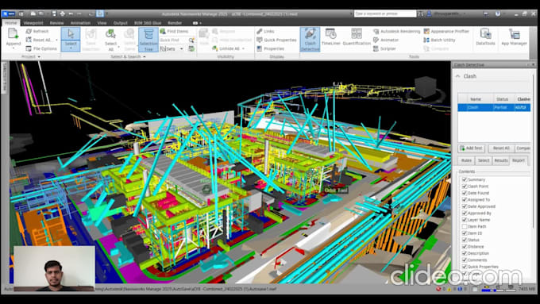Collapse the Clash tests section
Screen dimensions: 540x304
pos(458,76)
